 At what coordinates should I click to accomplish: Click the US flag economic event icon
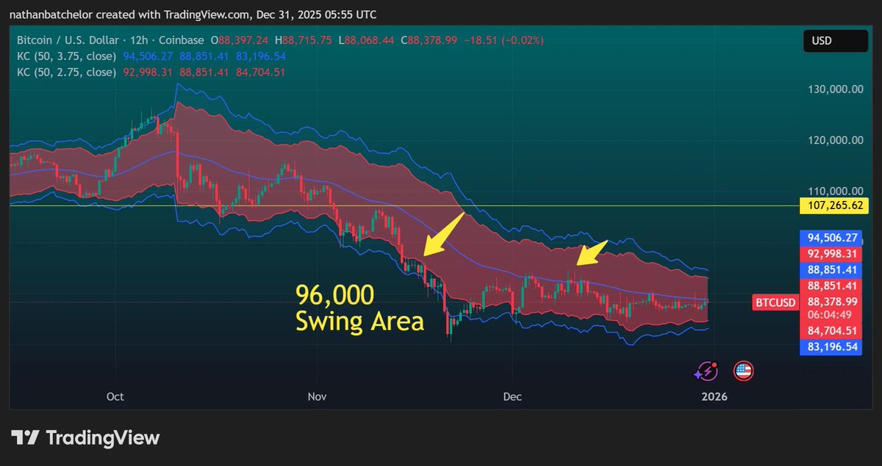(743, 371)
